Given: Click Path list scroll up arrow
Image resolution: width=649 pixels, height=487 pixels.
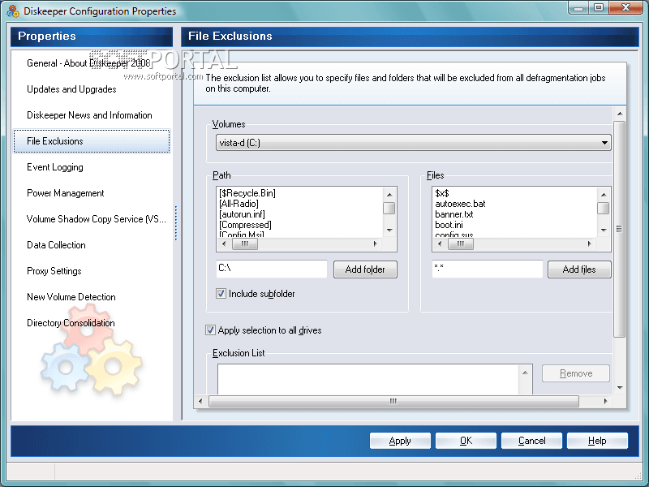Looking at the screenshot, I should point(389,195).
